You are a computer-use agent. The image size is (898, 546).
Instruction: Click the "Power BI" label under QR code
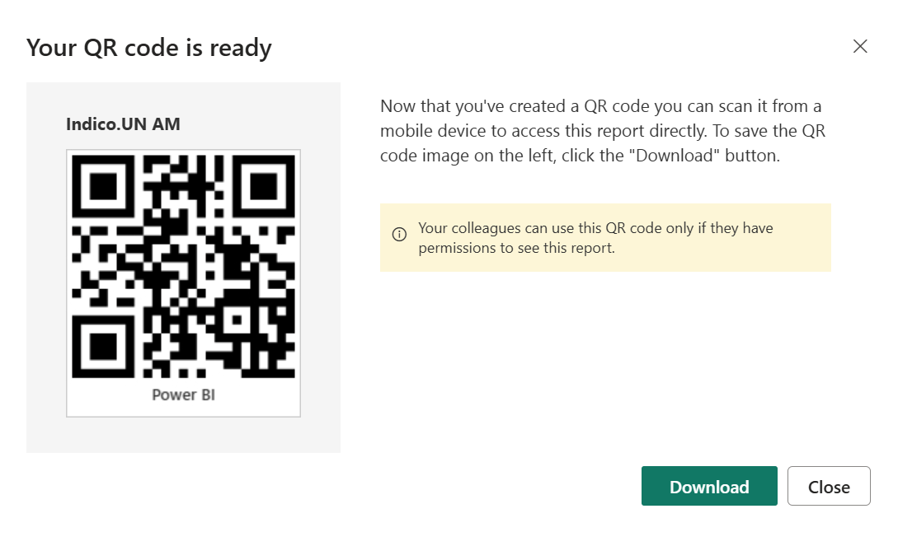[x=183, y=394]
